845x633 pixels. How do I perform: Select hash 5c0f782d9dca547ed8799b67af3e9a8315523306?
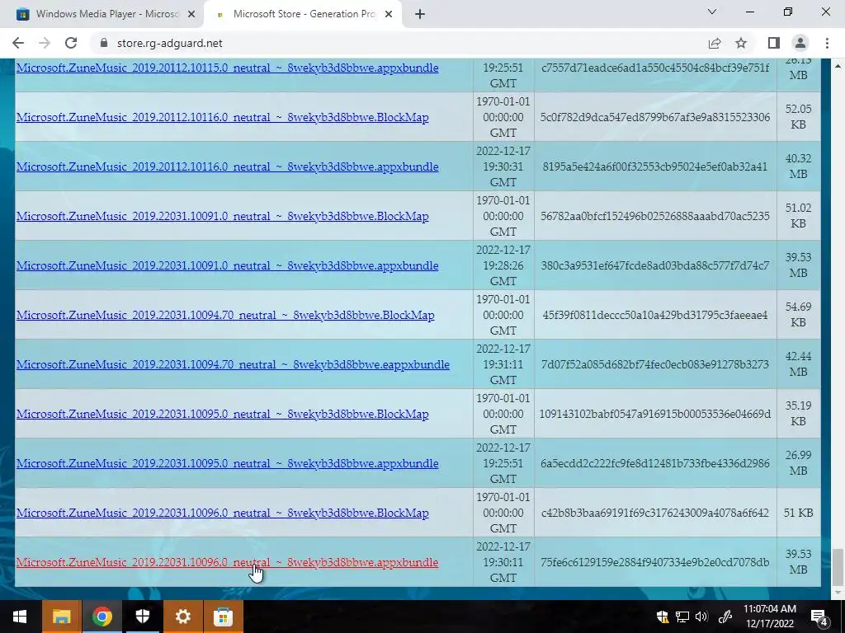tap(655, 117)
